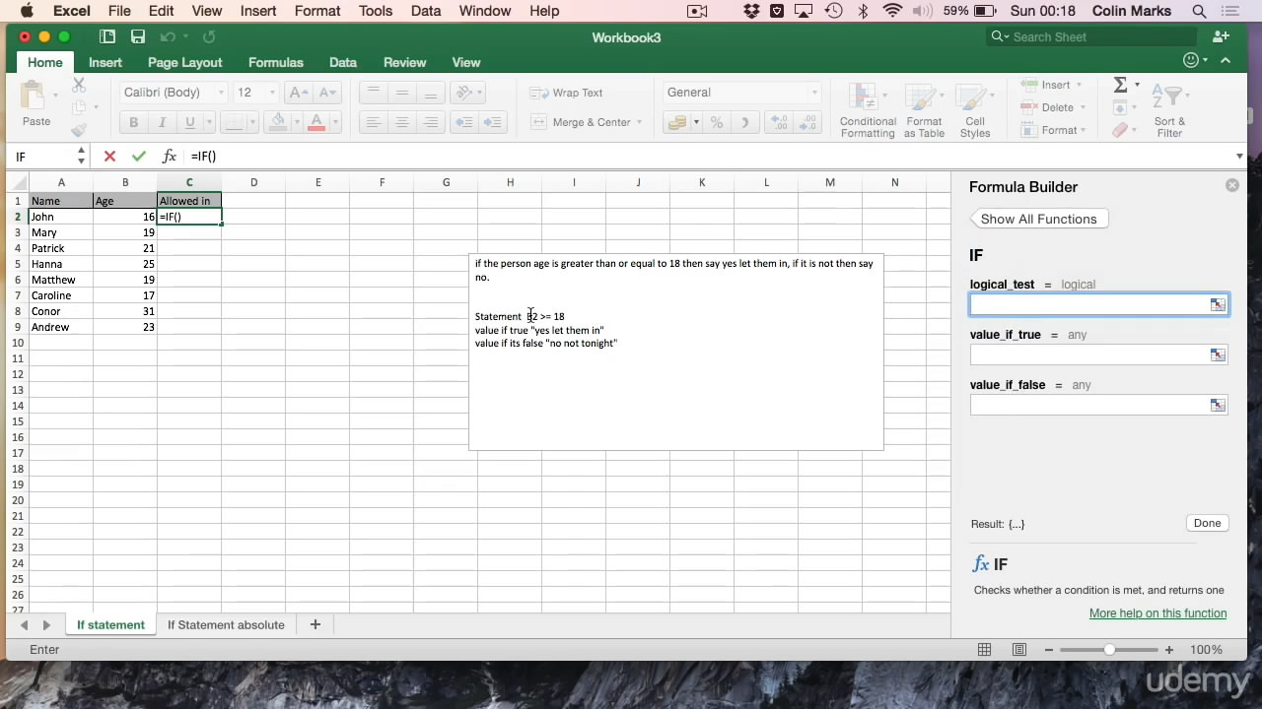Viewport: 1262px width, 709px height.
Task: Click the zoom slider handle
Action: point(1109,649)
